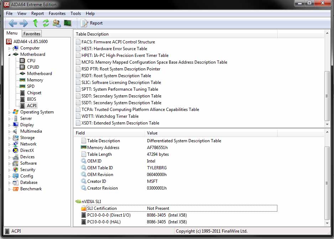Select the ACPI item in tree
Image resolution: width=334 pixels, height=239 pixels.
(x=32, y=106)
